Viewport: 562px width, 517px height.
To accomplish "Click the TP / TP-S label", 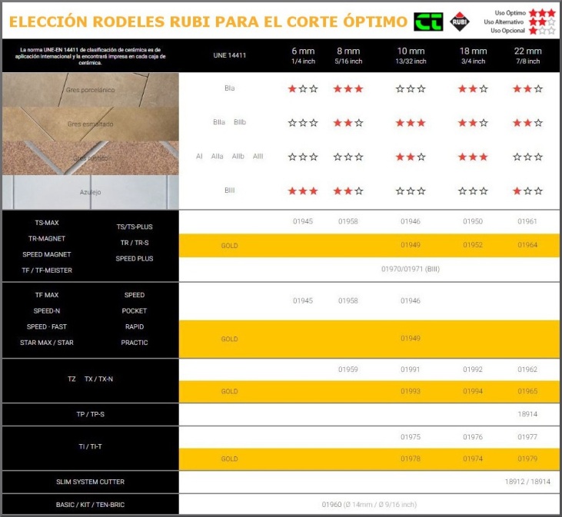I will [x=90, y=414].
